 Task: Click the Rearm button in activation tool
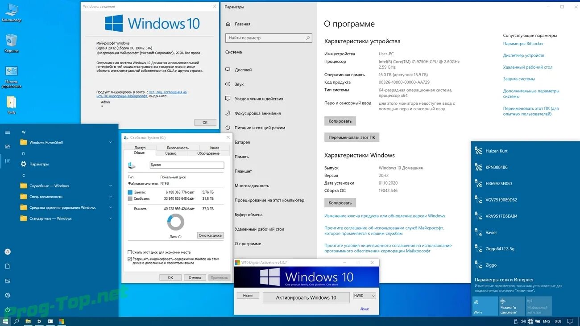(x=248, y=296)
